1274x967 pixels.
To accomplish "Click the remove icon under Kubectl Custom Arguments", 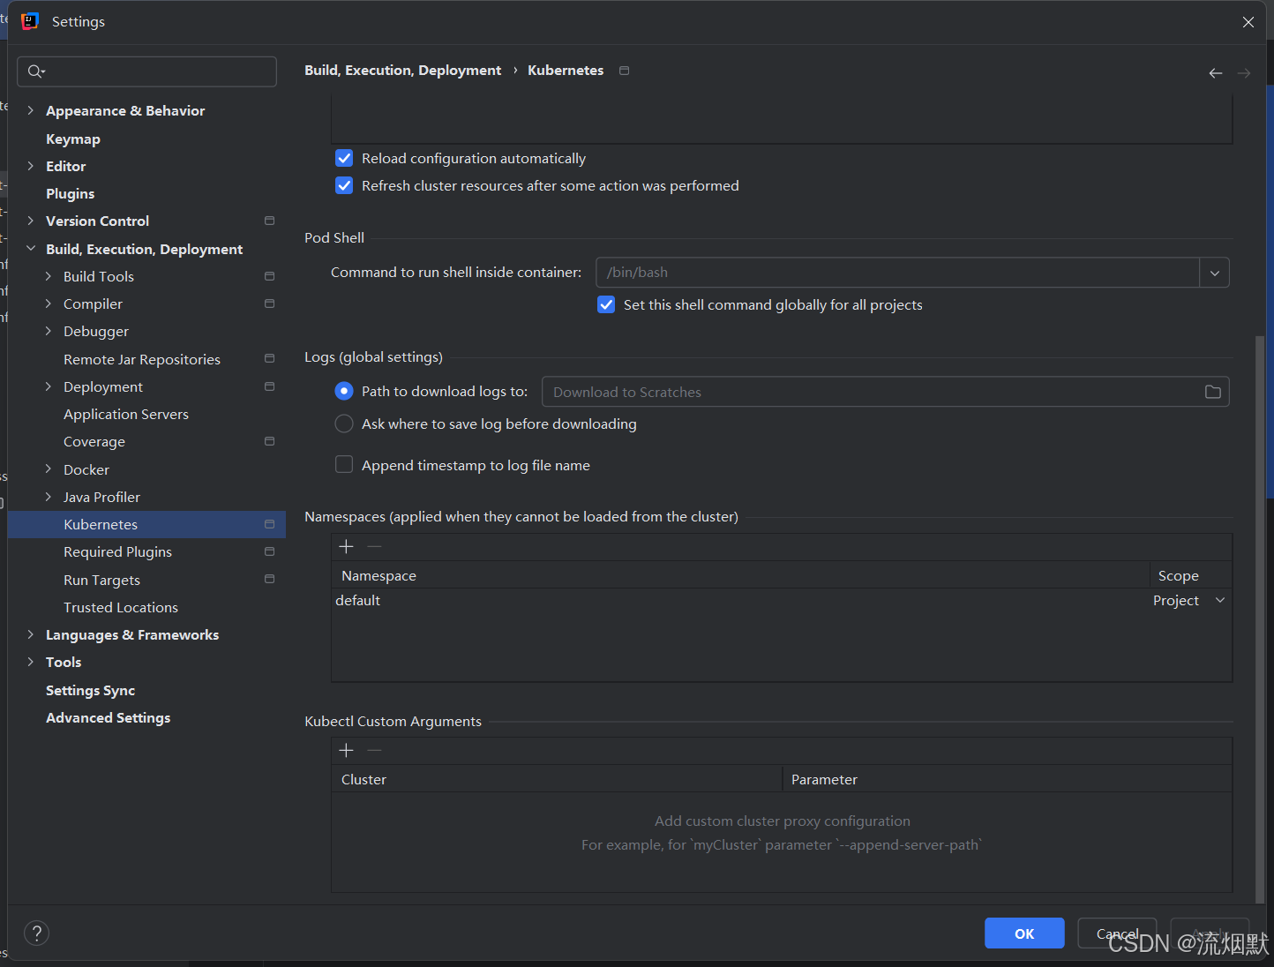I will 374,750.
